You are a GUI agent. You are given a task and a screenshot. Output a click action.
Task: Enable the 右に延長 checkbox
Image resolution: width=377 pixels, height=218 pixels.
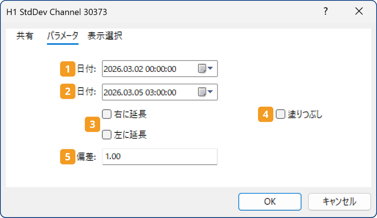coord(106,114)
